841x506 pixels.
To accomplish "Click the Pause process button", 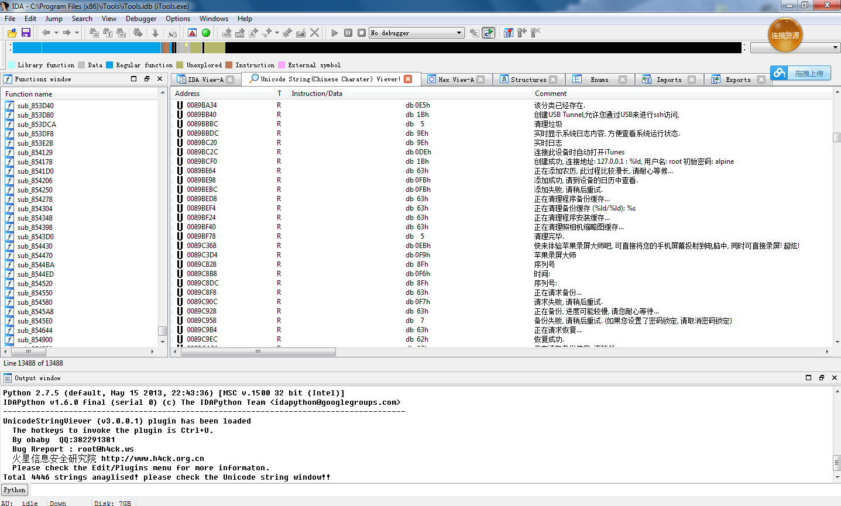I will 348,33.
